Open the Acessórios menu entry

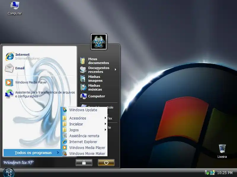84,118
